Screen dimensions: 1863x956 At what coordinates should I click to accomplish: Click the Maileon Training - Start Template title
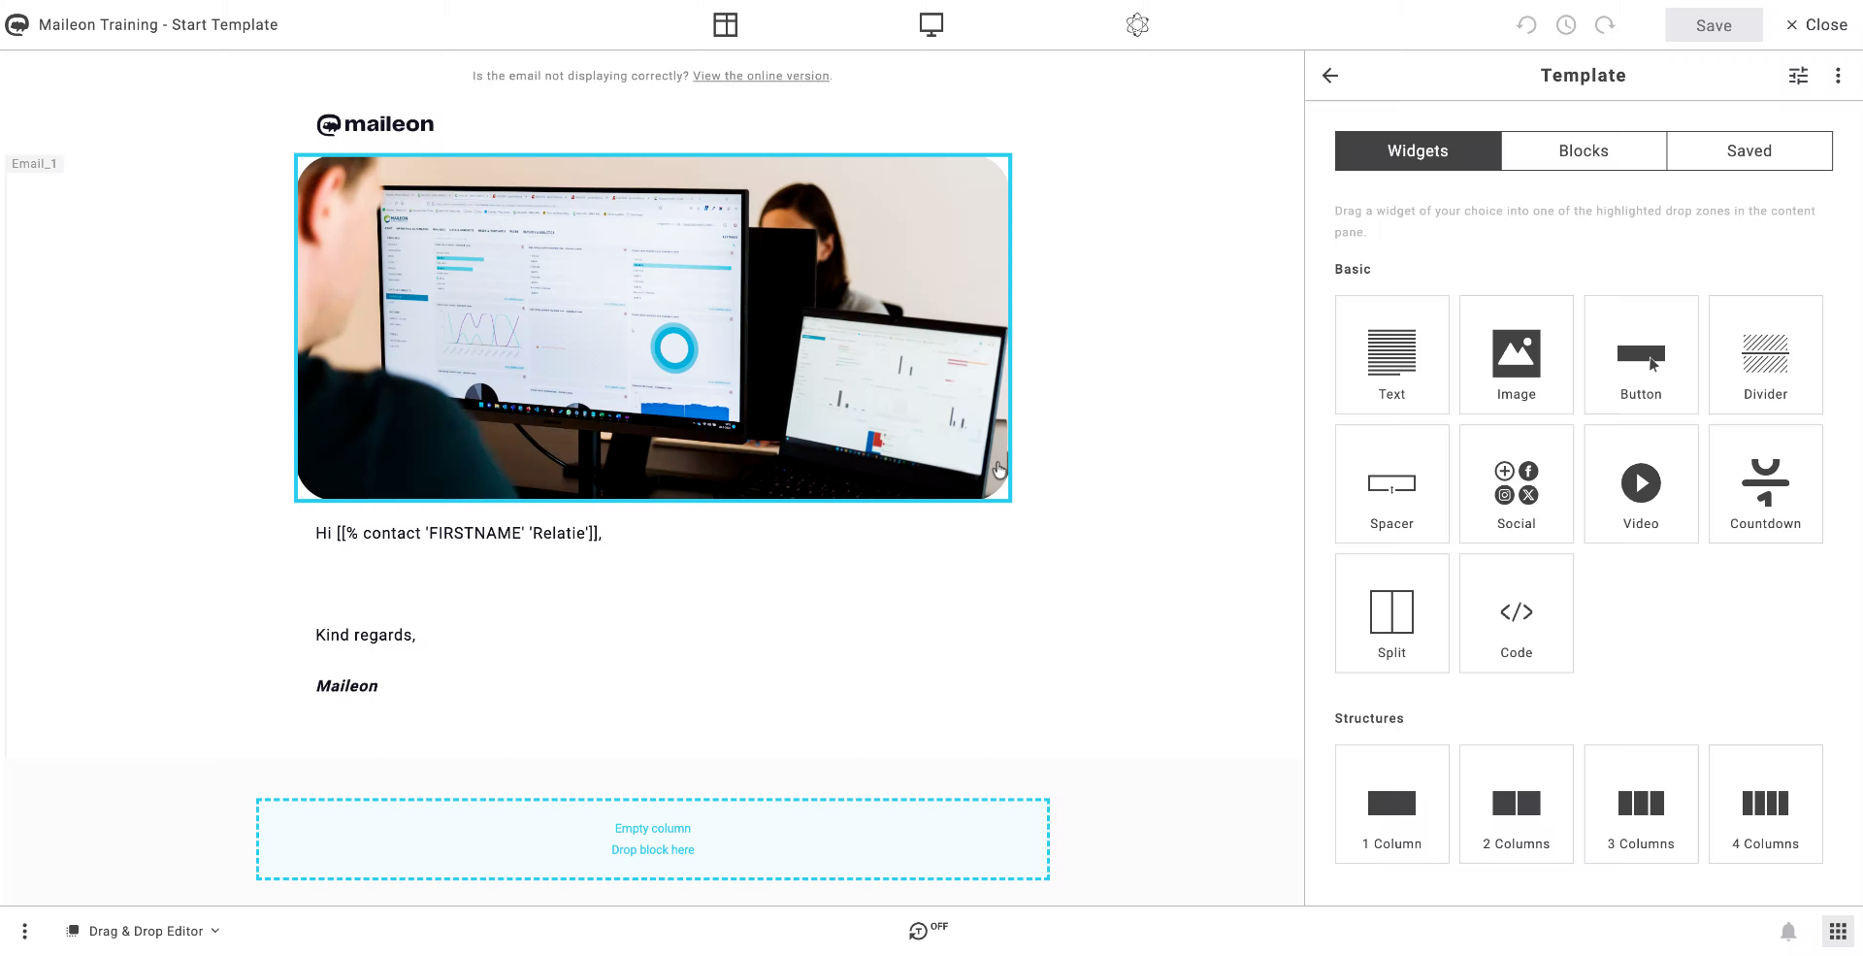tap(158, 25)
